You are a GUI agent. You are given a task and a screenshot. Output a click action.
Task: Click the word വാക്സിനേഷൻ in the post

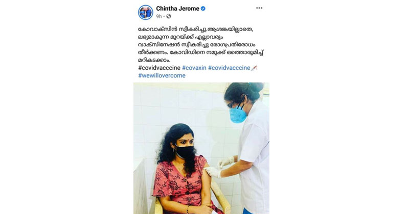(159, 44)
